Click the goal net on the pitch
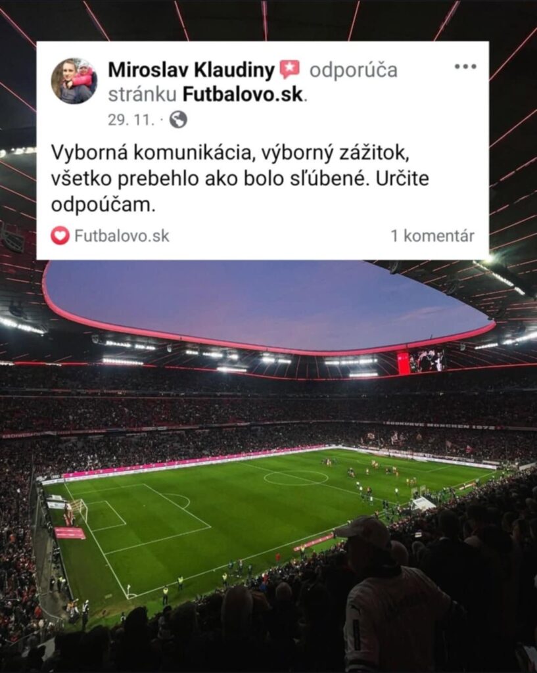The image size is (537, 673). 78,510
